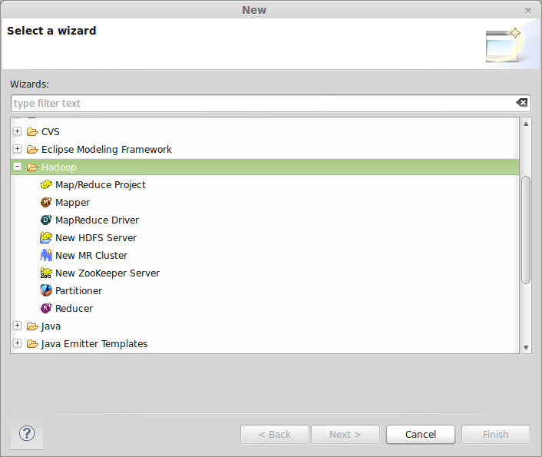The height and width of the screenshot is (457, 542).
Task: Click the New ZooKeeper Server icon
Action: (46, 273)
